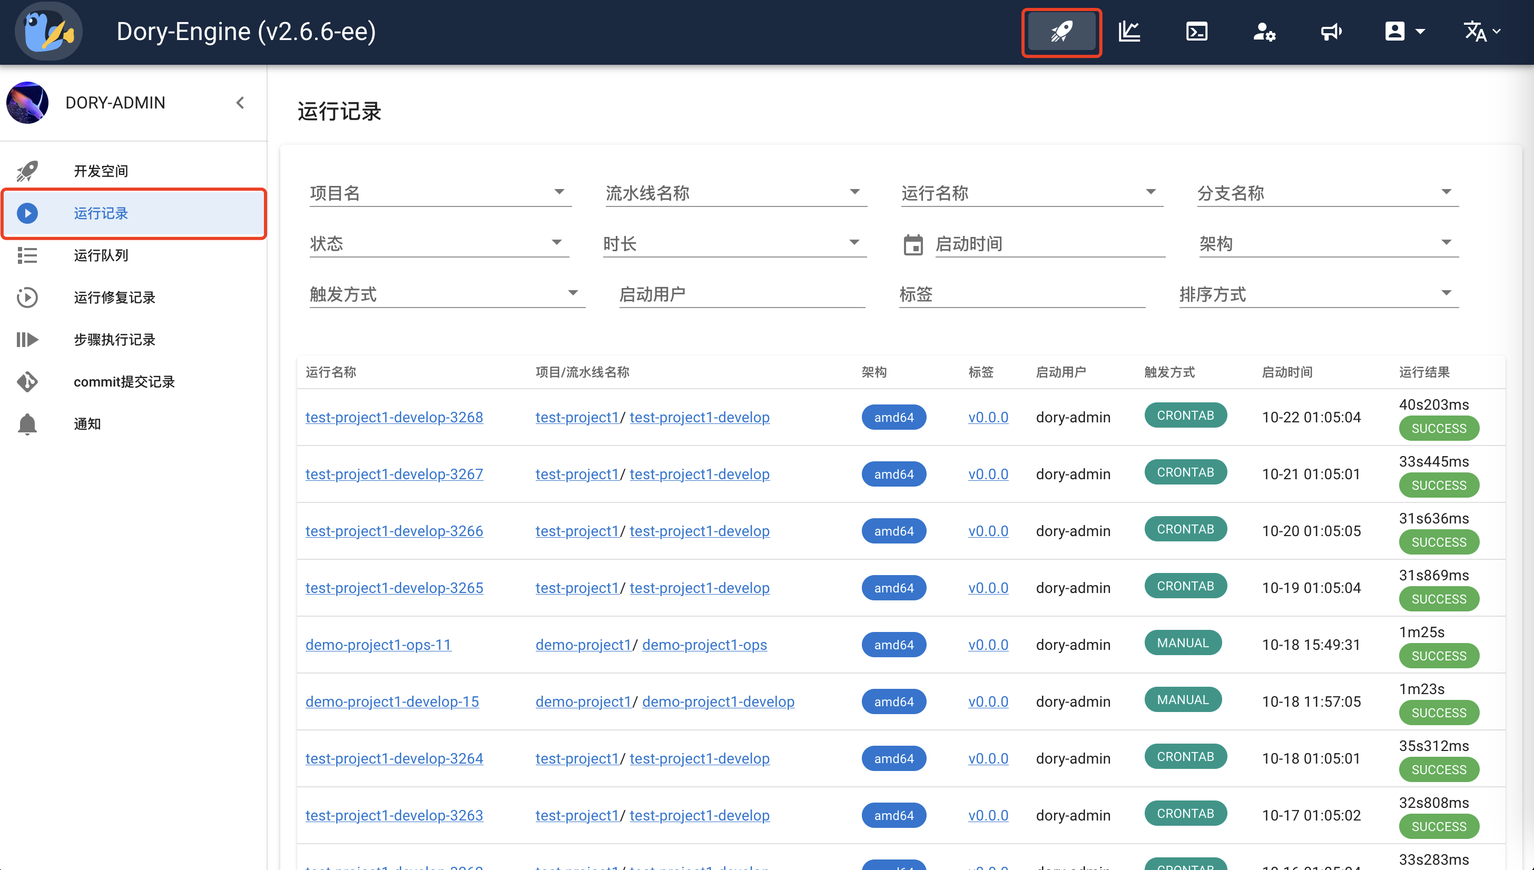Click the terminal icon in the top bar
Viewport: 1534px width, 870px height.
pyautogui.click(x=1196, y=31)
